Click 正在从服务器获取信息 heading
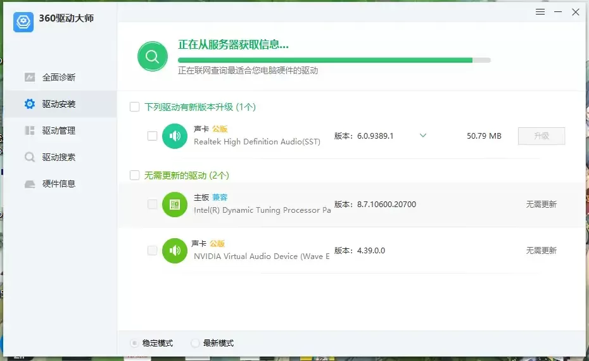 (x=233, y=45)
